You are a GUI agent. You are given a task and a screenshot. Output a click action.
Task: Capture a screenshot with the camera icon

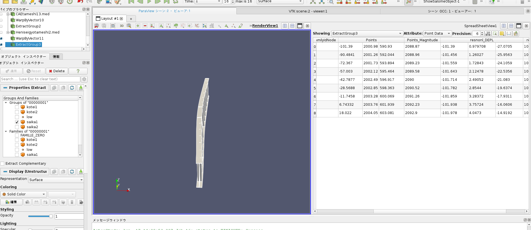pyautogui.click(x=113, y=26)
